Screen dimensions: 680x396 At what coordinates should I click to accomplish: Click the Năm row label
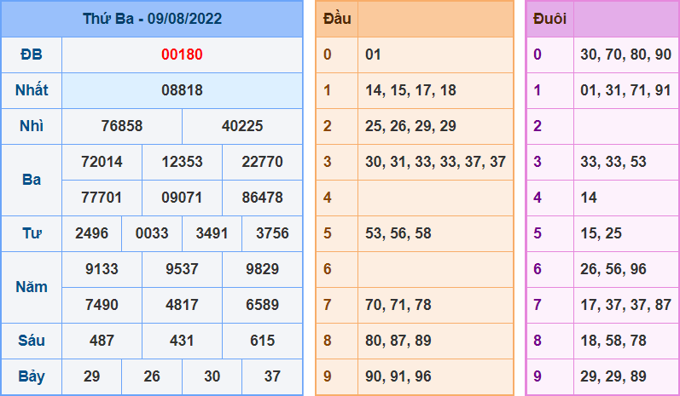coord(32,287)
